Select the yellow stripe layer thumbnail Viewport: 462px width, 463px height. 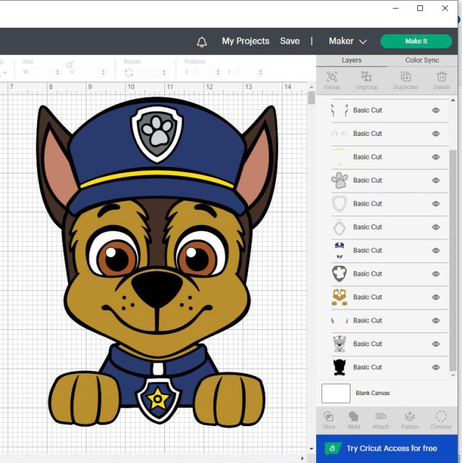(x=339, y=157)
